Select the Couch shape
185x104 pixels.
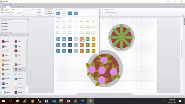[x=18, y=51]
